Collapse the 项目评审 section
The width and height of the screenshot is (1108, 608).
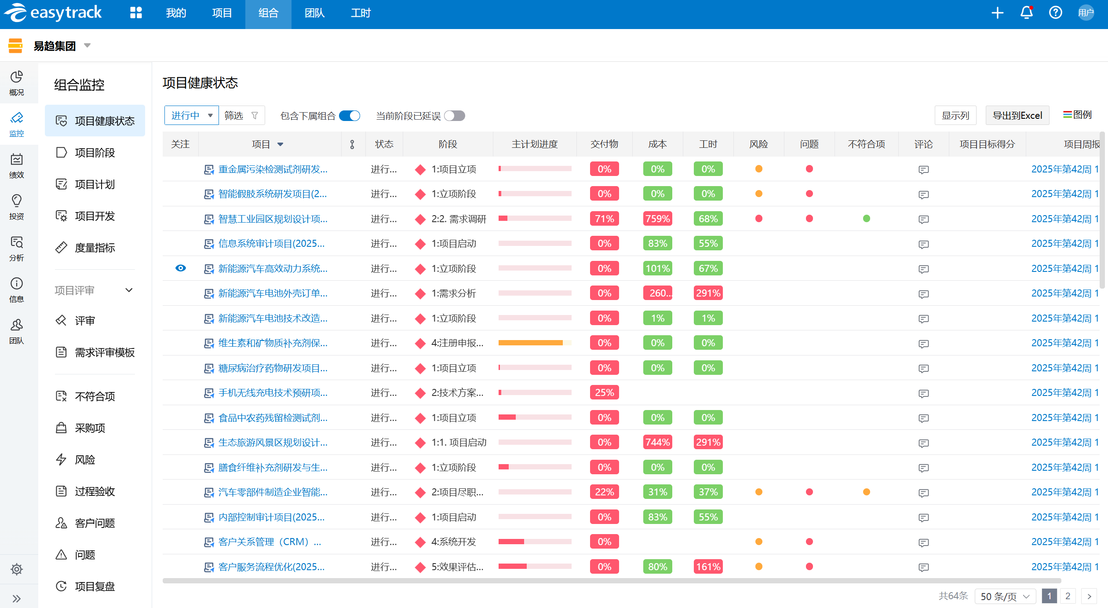(x=129, y=290)
